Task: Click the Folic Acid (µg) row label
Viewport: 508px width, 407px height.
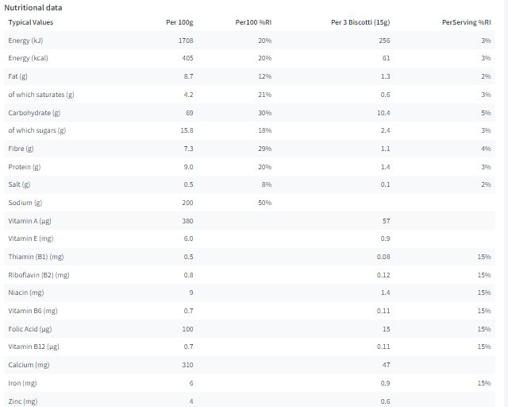Action: tap(30, 329)
